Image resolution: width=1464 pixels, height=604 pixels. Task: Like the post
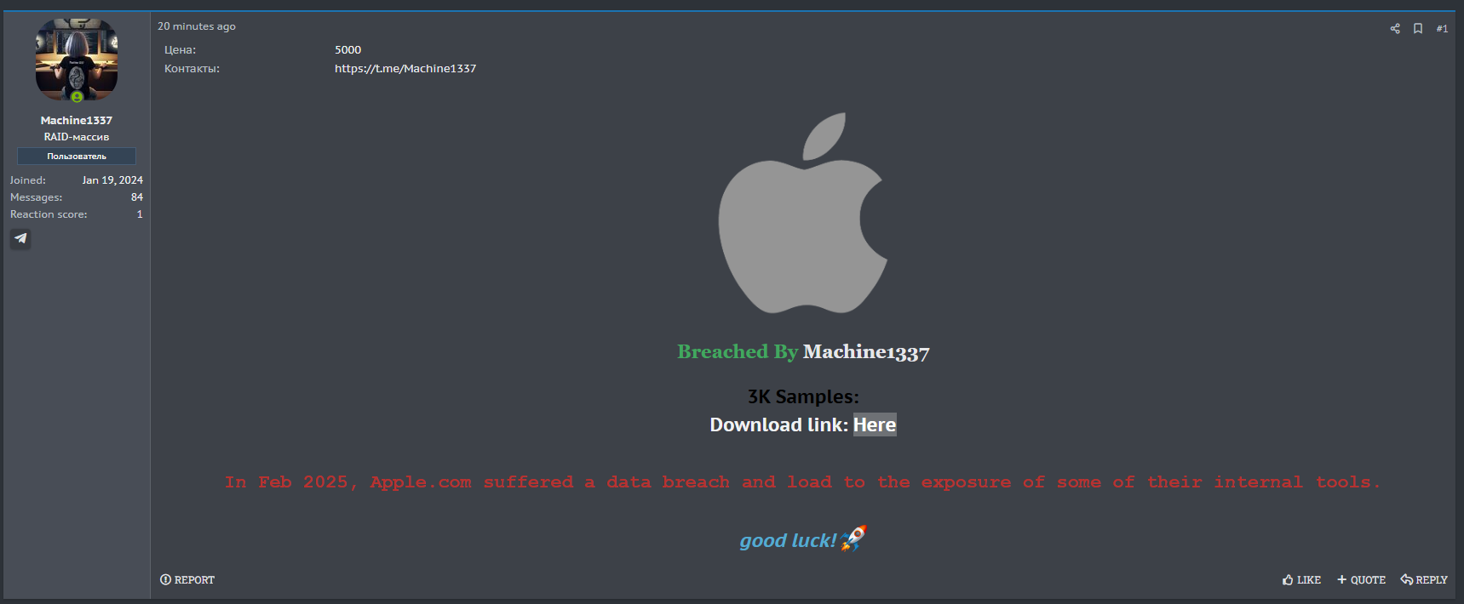[1301, 579]
